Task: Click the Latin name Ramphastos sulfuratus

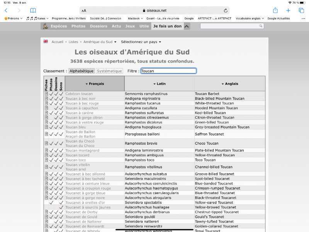Action: coord(144,113)
